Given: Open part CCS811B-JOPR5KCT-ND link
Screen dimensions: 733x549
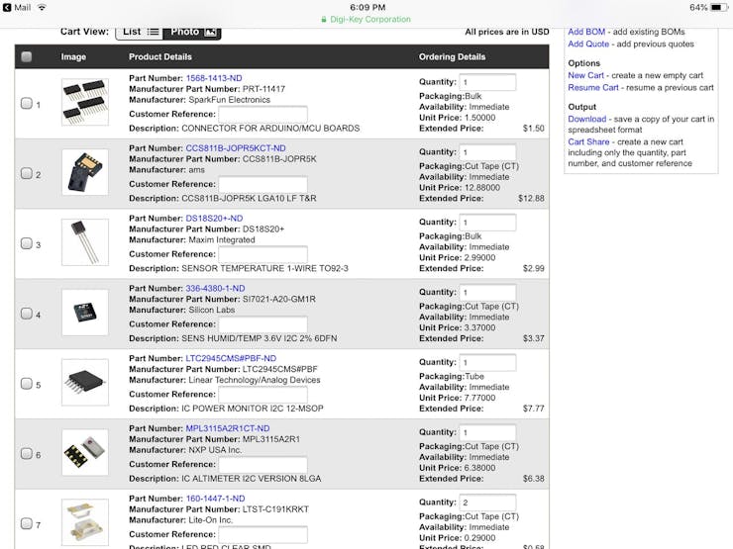Looking at the screenshot, I should tap(236, 148).
